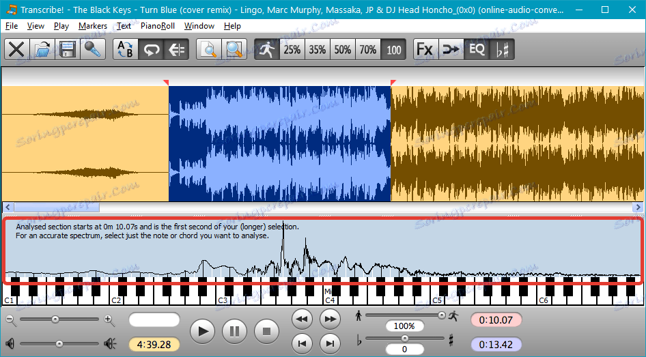Open the EQ settings
This screenshot has height=357, width=646.
[x=477, y=50]
